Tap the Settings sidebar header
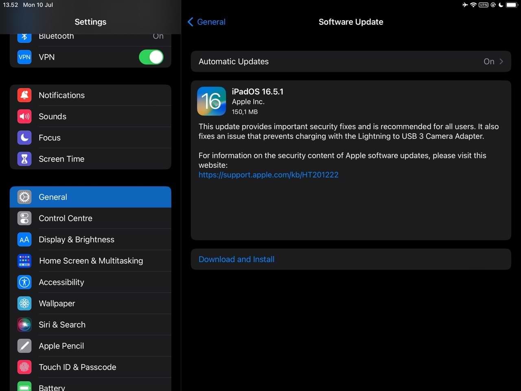Viewport: 521px width, 391px height. [x=90, y=22]
